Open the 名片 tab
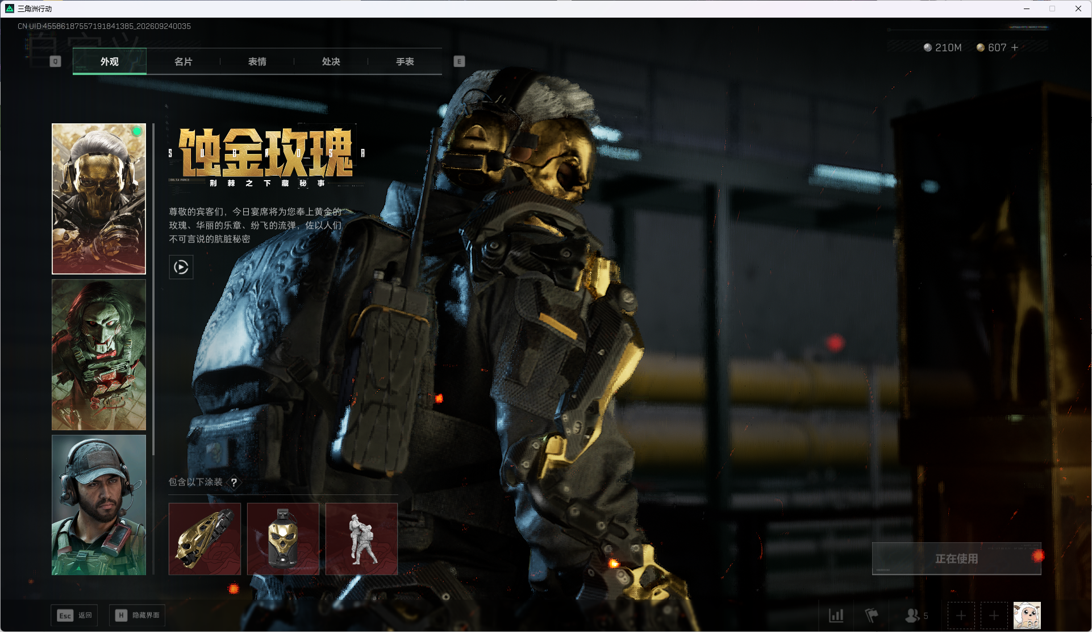This screenshot has height=632, width=1092. 184,61
